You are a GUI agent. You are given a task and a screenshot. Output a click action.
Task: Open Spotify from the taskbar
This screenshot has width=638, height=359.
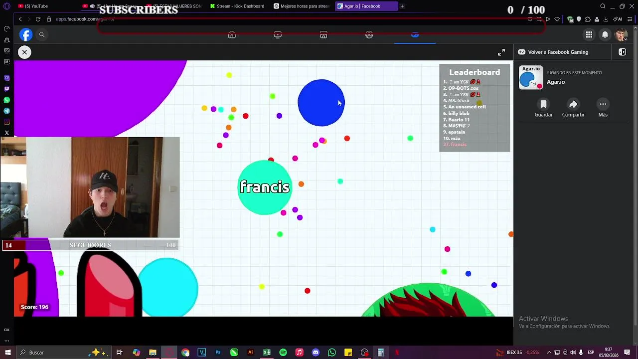pos(283,353)
